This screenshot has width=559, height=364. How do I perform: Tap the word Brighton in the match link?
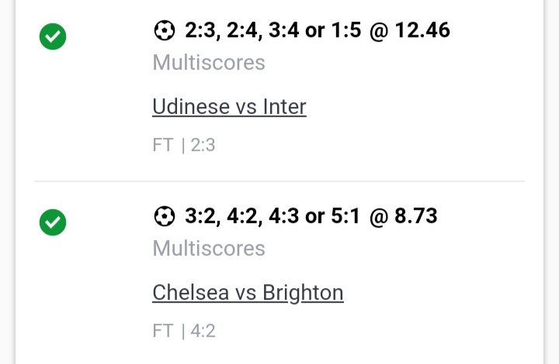point(303,294)
